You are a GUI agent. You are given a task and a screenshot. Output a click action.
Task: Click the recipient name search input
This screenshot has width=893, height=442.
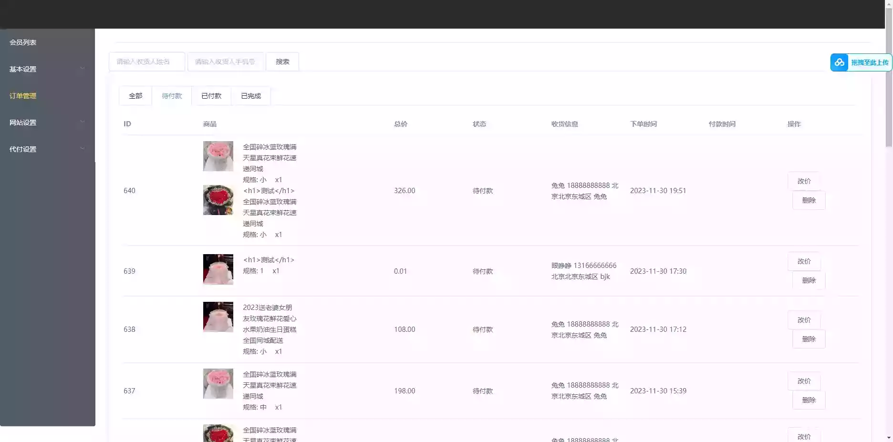(146, 61)
